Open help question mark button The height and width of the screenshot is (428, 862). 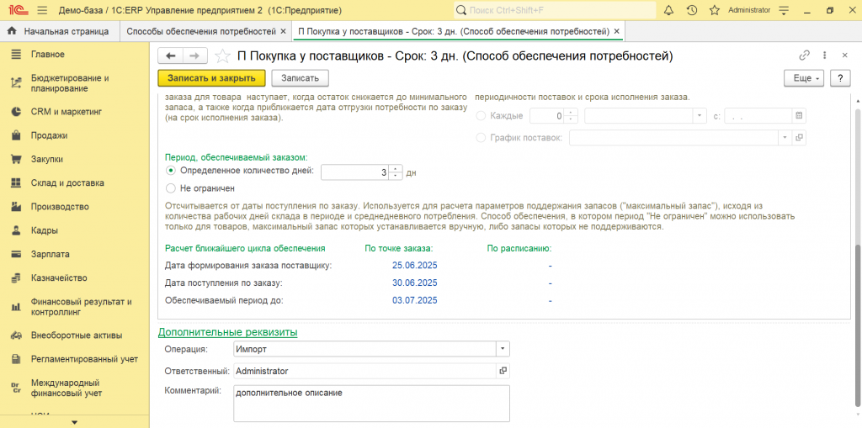[840, 78]
